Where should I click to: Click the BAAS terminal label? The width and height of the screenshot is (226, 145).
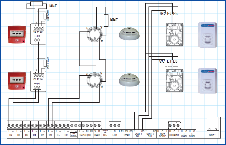coord(127,135)
